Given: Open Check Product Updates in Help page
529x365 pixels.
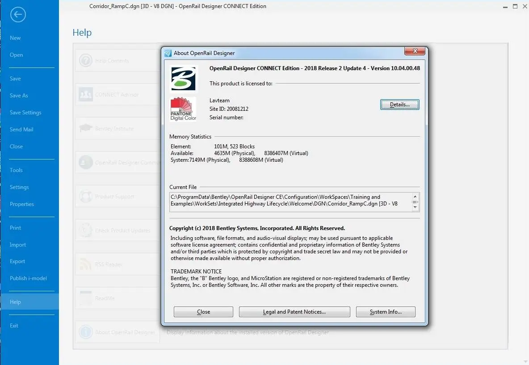Looking at the screenshot, I should (x=118, y=230).
